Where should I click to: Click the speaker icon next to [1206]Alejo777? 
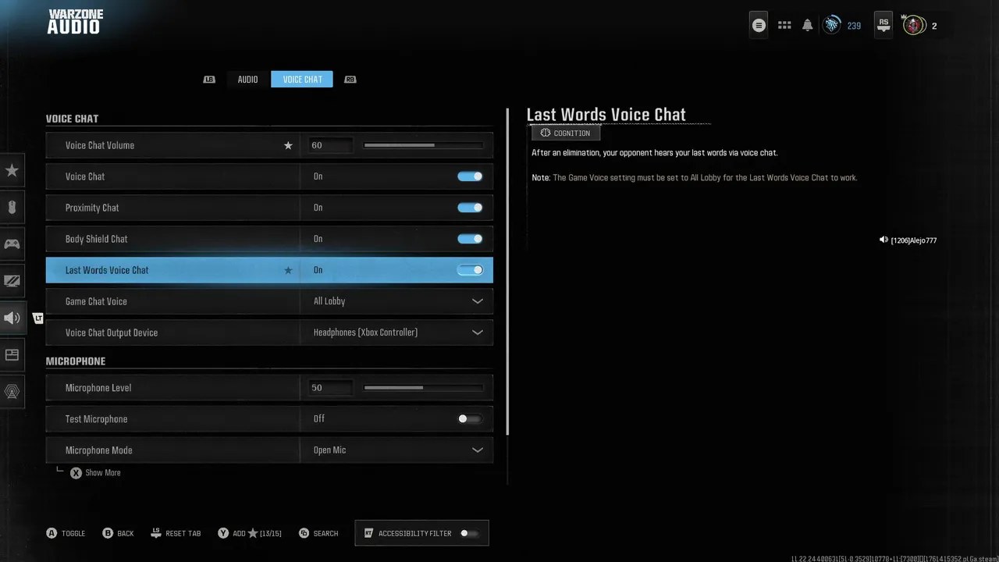point(883,240)
